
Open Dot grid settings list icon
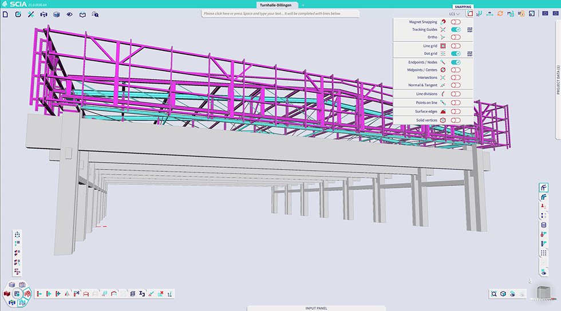coord(469,54)
